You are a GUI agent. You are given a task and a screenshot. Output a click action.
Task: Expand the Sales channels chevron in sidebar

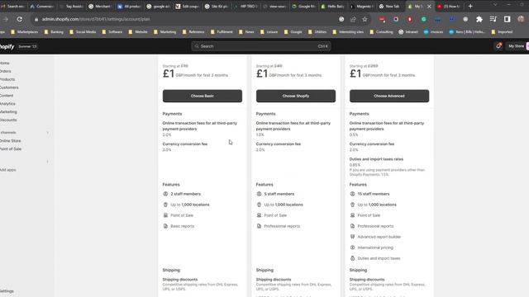(48, 133)
